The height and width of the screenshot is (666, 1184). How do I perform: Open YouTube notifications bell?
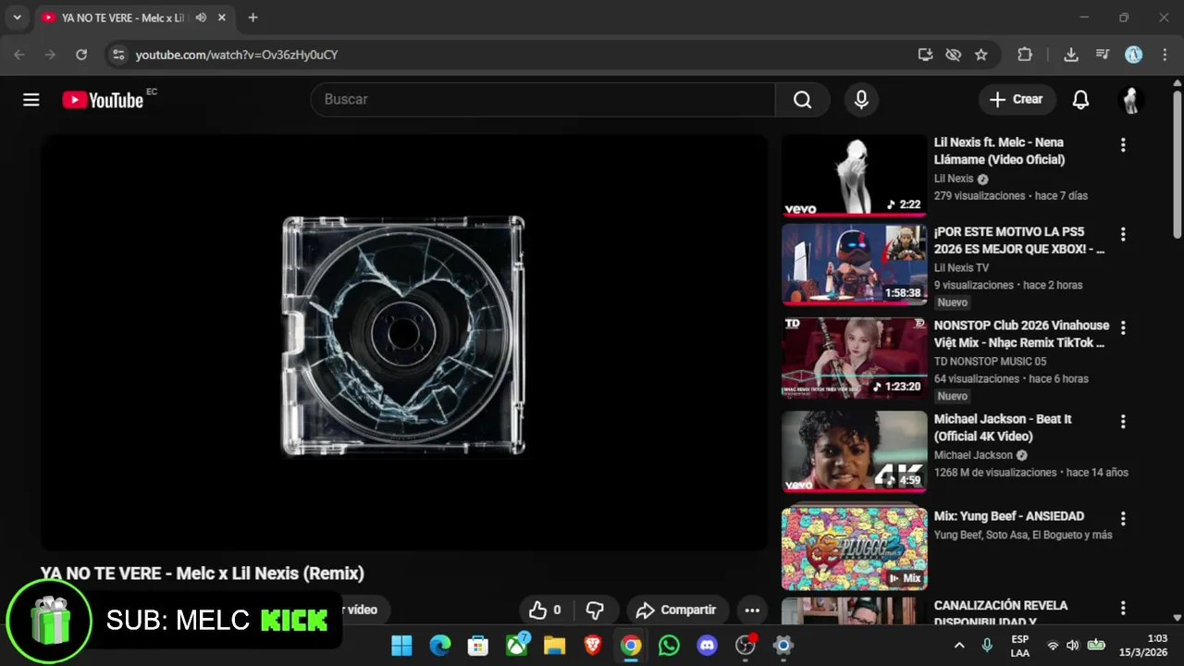coord(1080,100)
